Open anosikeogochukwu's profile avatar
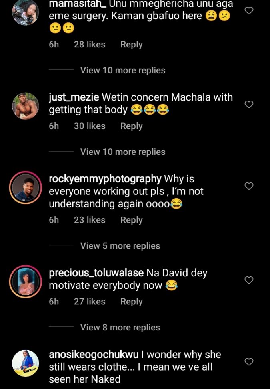Viewport: 270px width, 389px height. tap(26, 363)
